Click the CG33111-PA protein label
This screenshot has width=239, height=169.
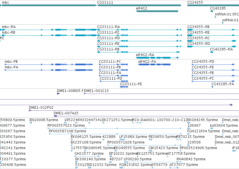110,73
